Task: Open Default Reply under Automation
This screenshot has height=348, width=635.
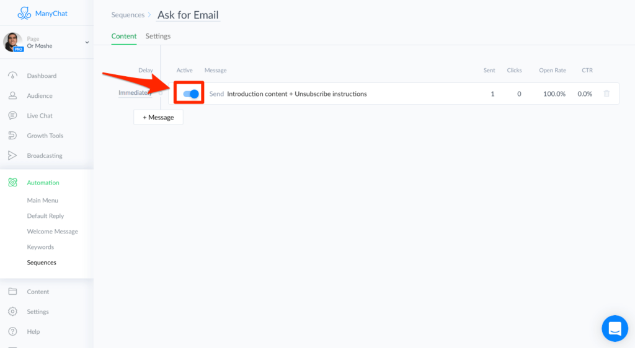Action: (x=45, y=216)
